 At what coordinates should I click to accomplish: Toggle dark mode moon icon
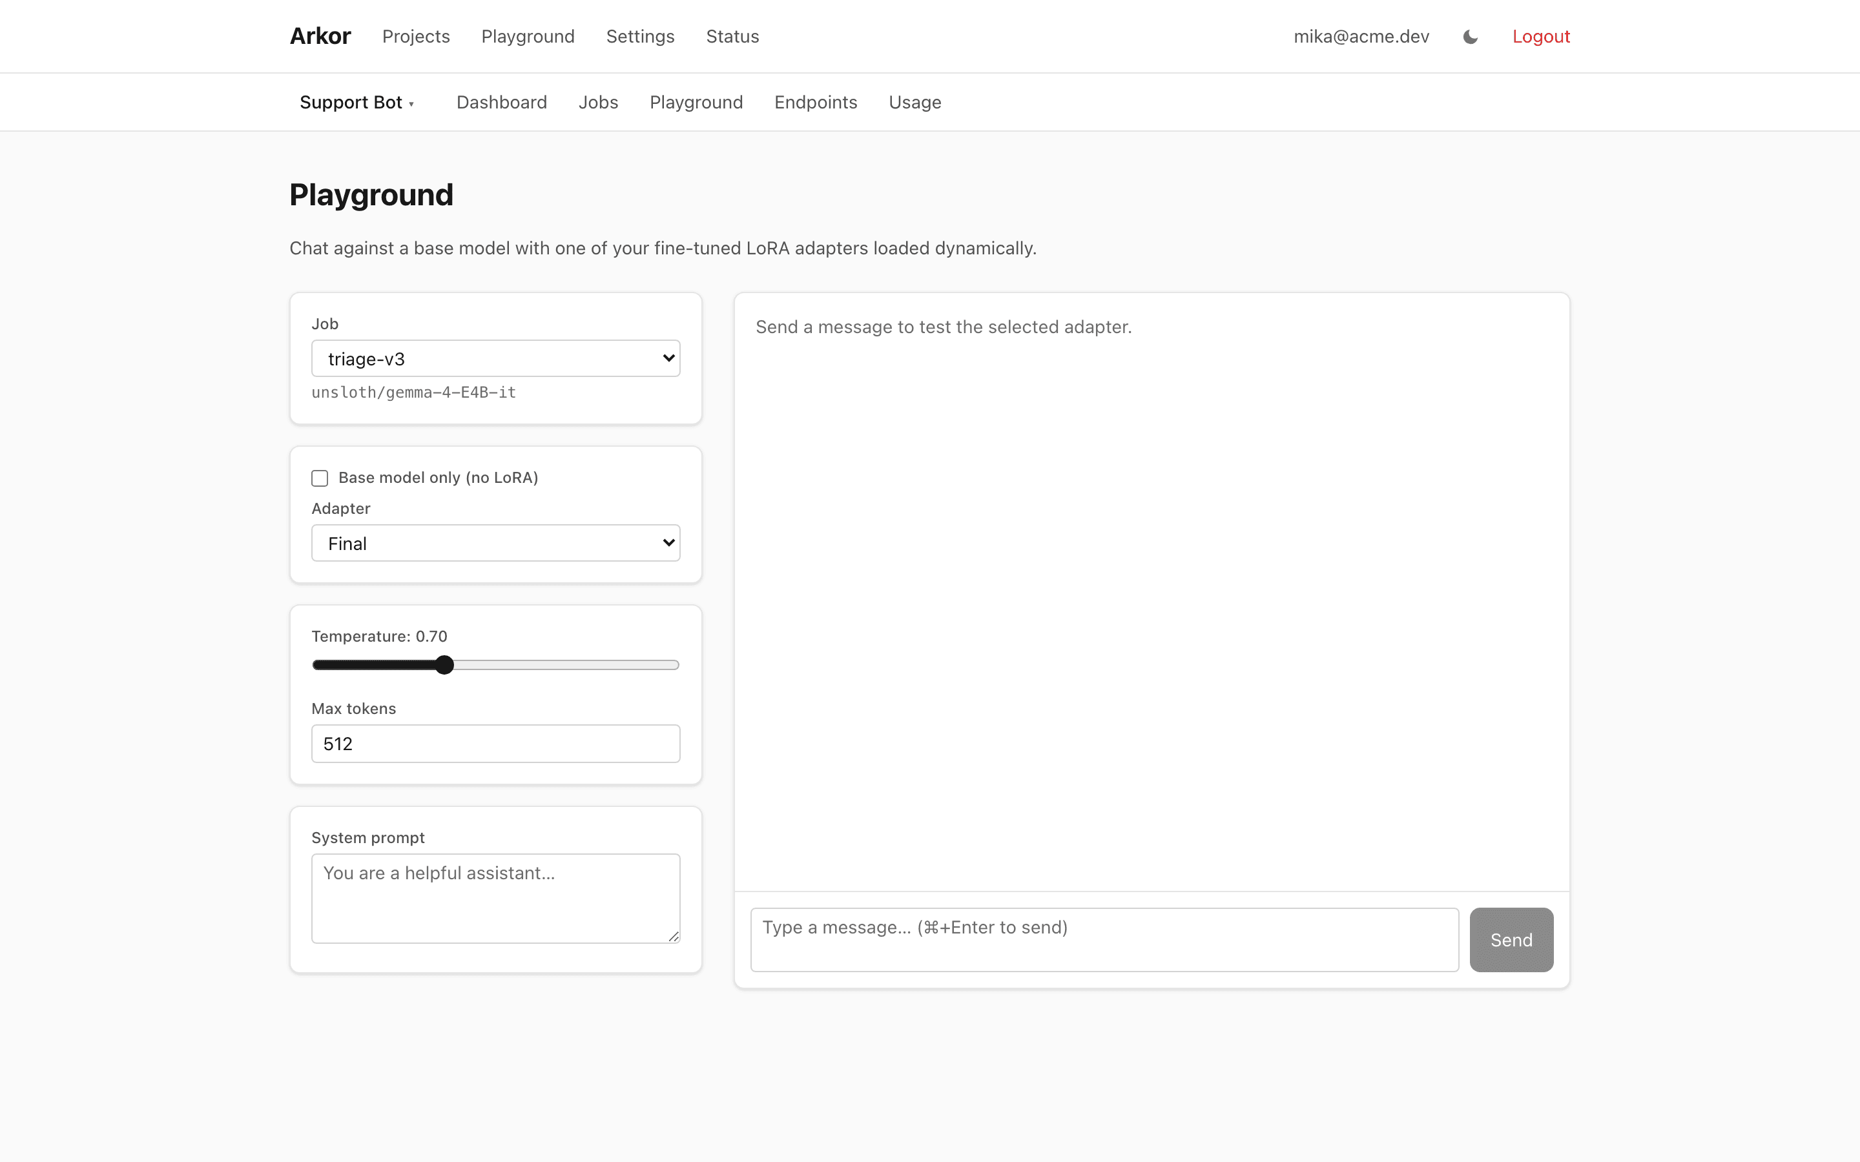click(x=1471, y=37)
